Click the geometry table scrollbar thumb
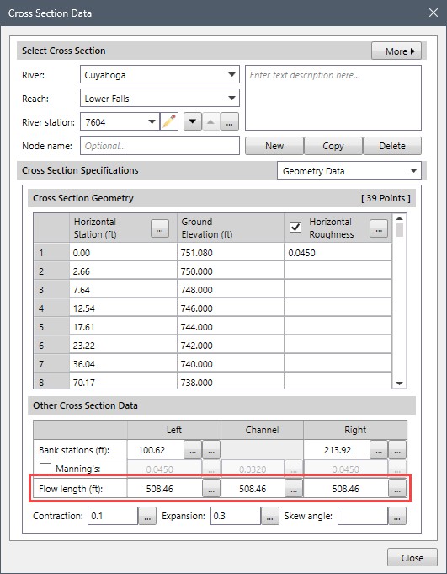 coord(400,230)
